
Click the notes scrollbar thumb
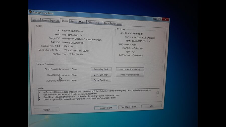coord(158,93)
